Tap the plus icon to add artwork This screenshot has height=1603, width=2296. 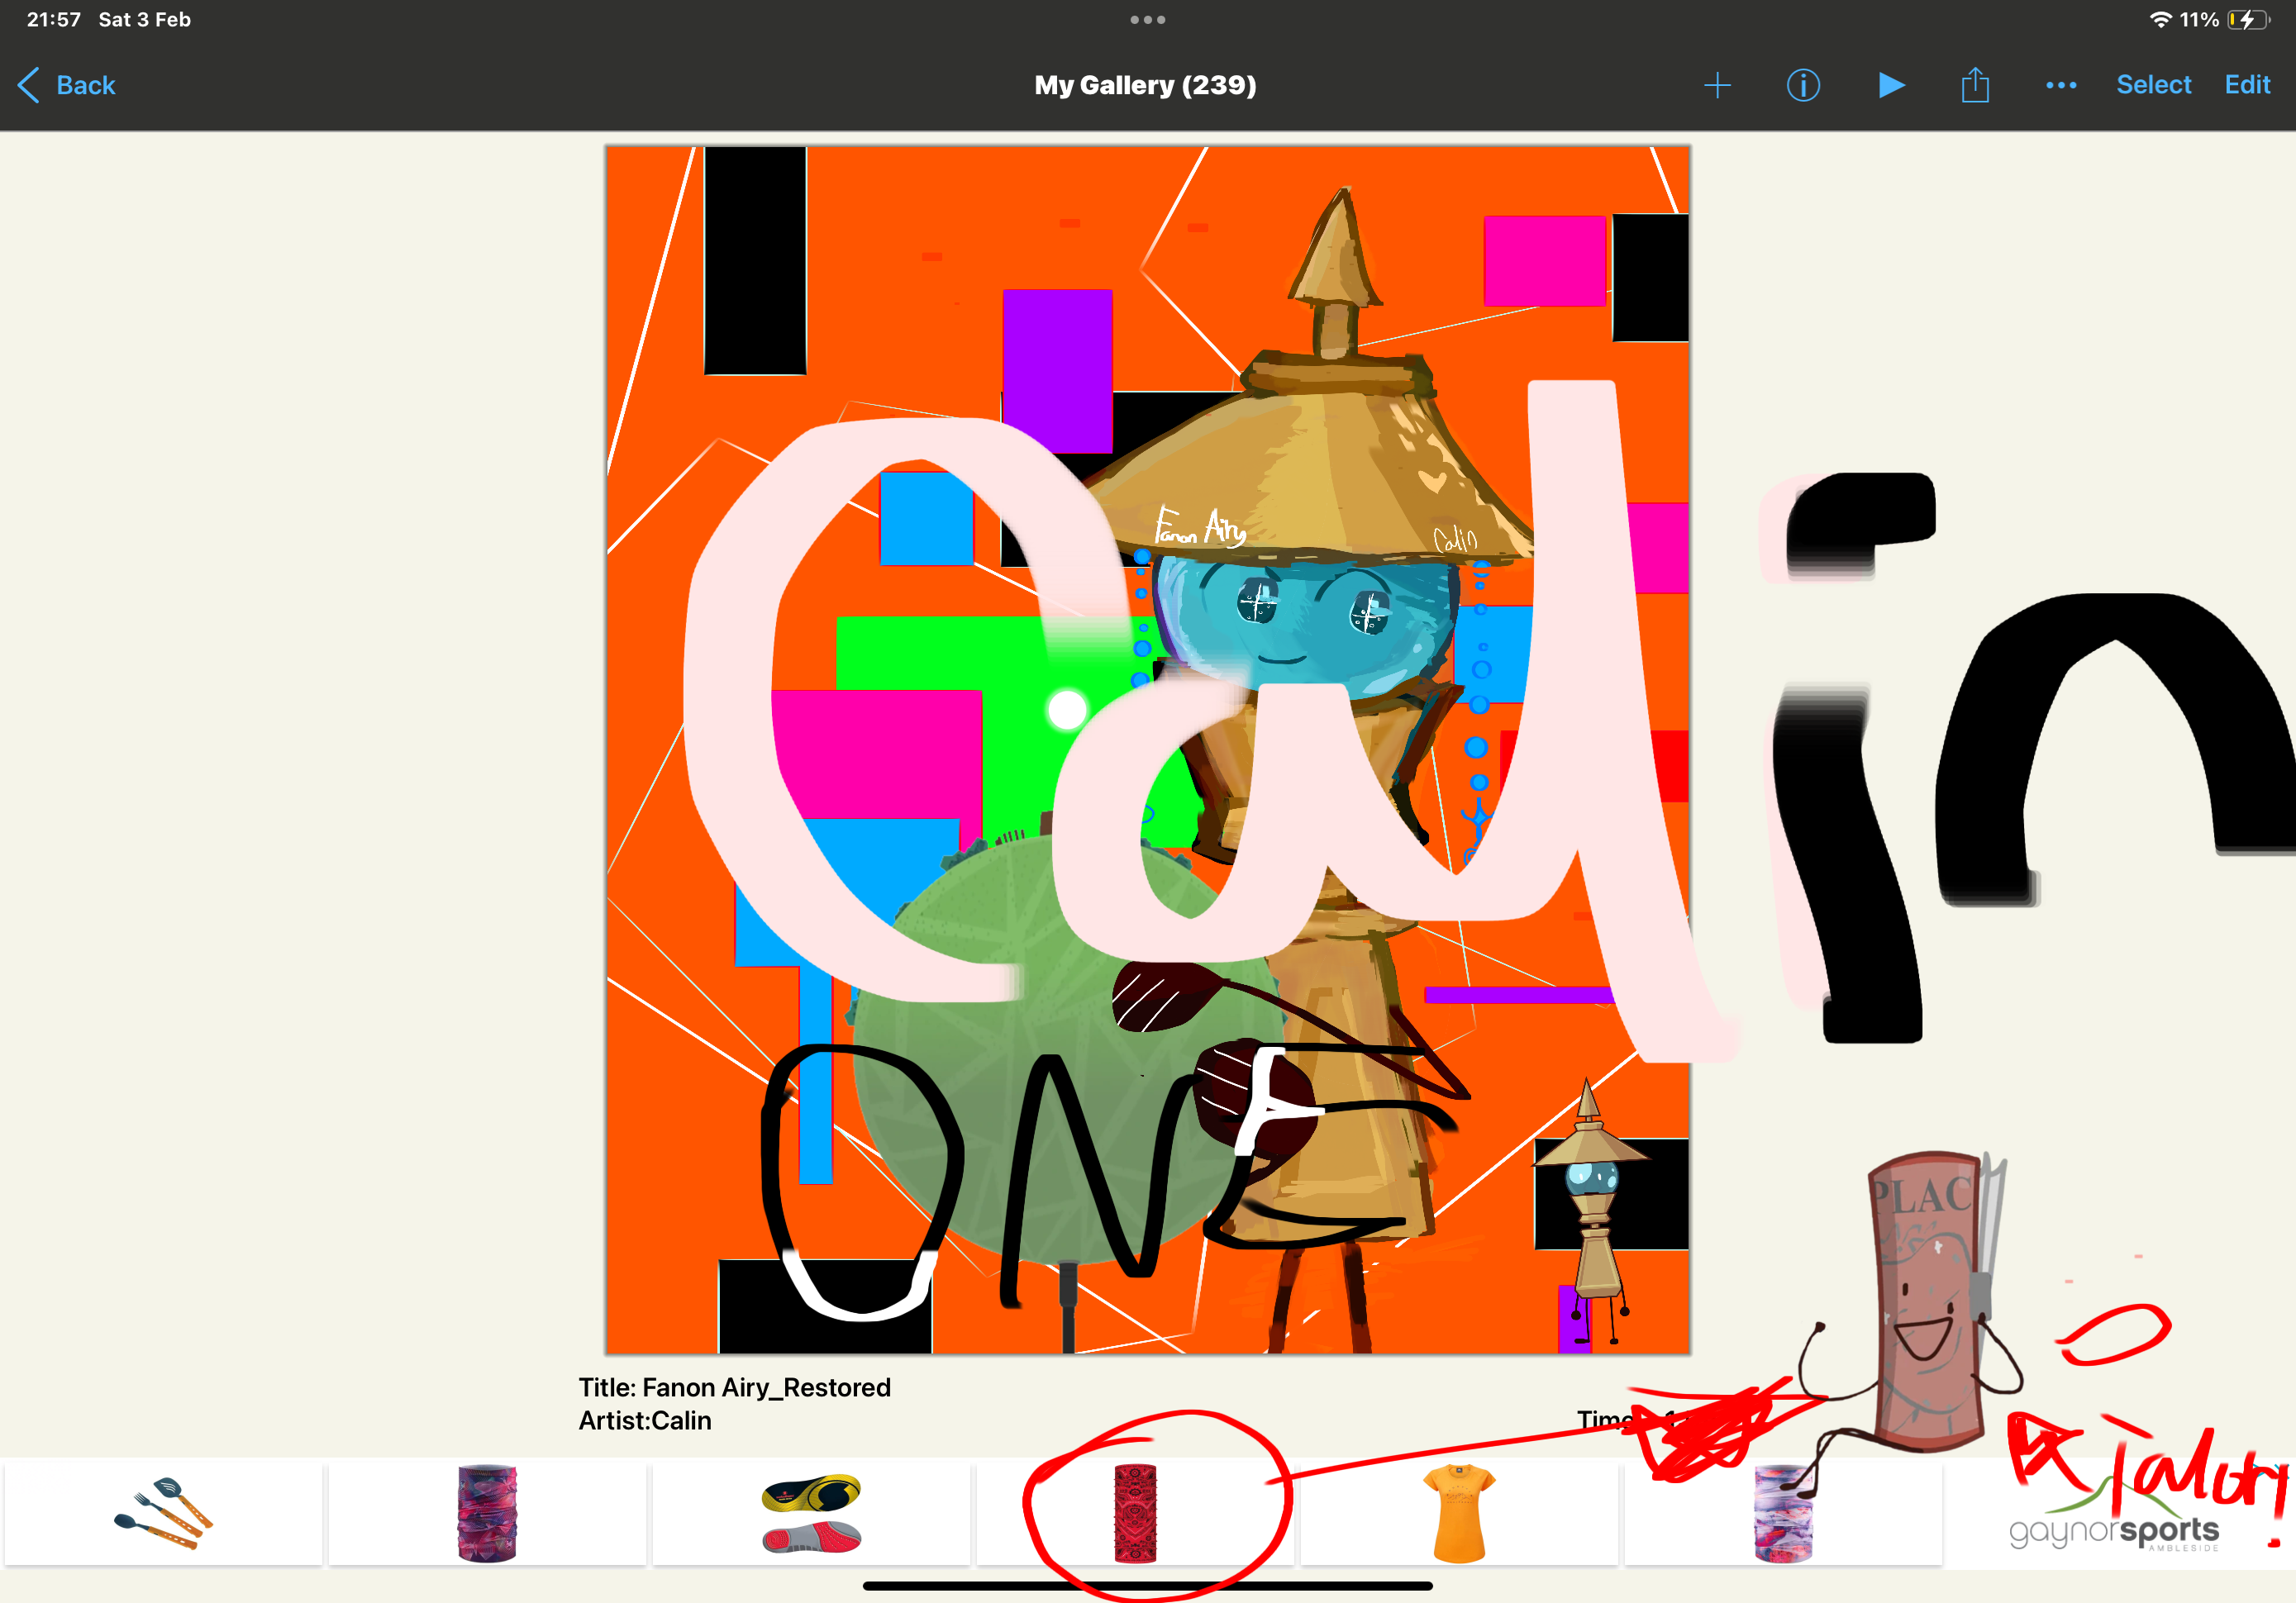pos(1717,85)
